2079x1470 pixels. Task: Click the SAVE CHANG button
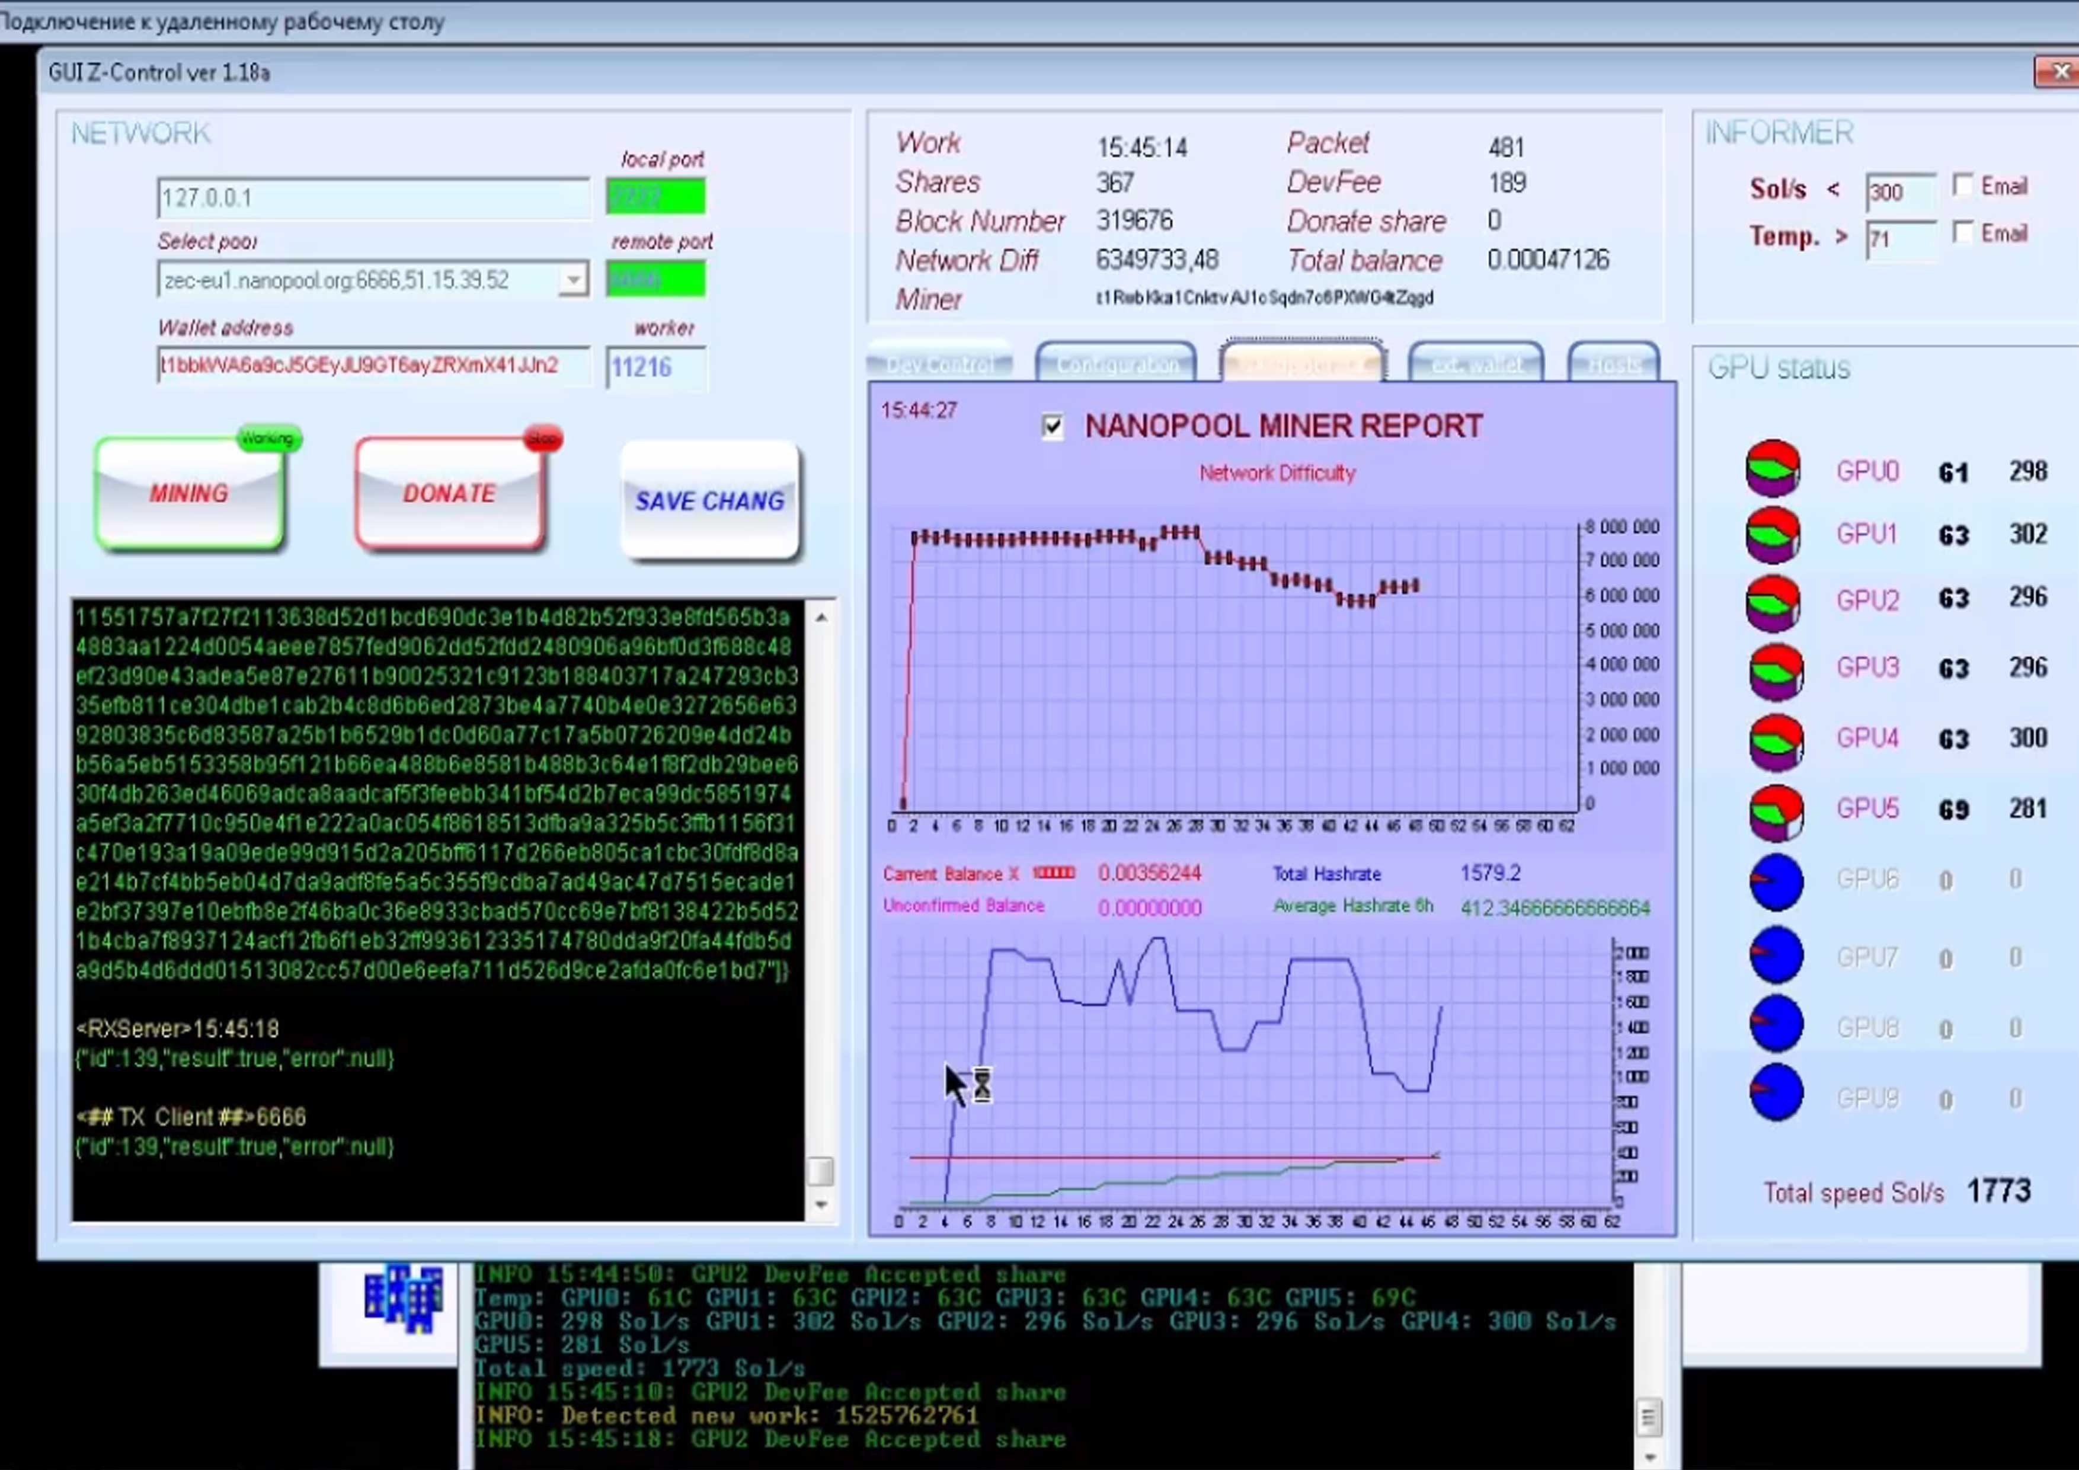click(x=710, y=500)
